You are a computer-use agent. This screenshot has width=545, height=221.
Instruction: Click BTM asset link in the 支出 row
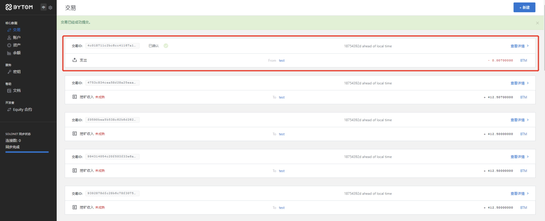[523, 60]
